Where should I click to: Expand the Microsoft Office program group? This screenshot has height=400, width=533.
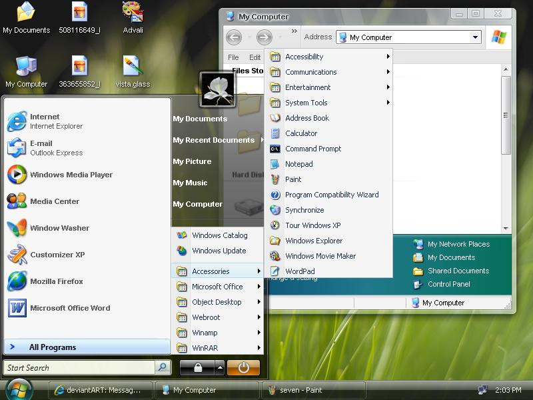click(x=218, y=287)
